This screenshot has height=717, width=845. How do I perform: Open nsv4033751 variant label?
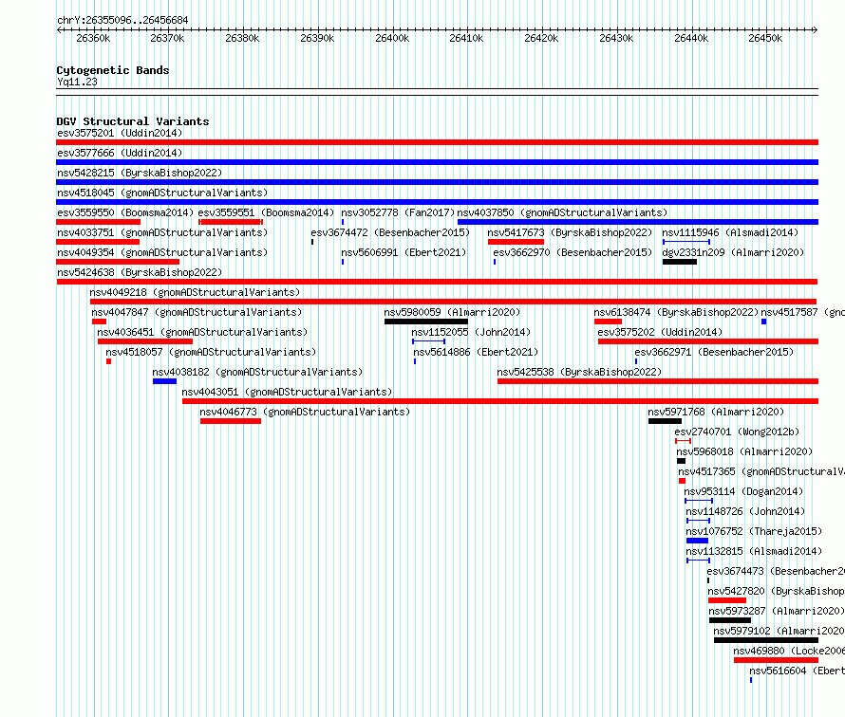(162, 232)
